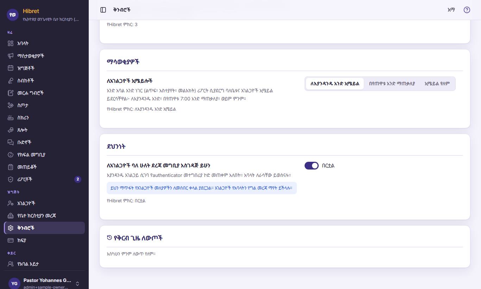The height and width of the screenshot is (289, 481).
Task: Click the blue security warning notice
Action: 202,188
